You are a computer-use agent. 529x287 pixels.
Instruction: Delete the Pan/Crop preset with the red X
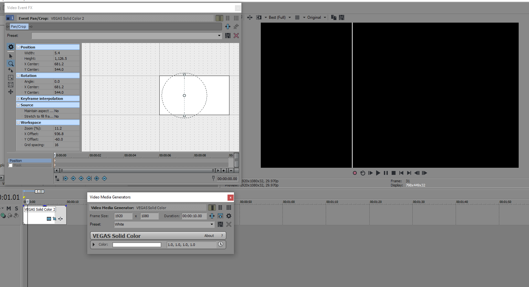[x=236, y=36]
